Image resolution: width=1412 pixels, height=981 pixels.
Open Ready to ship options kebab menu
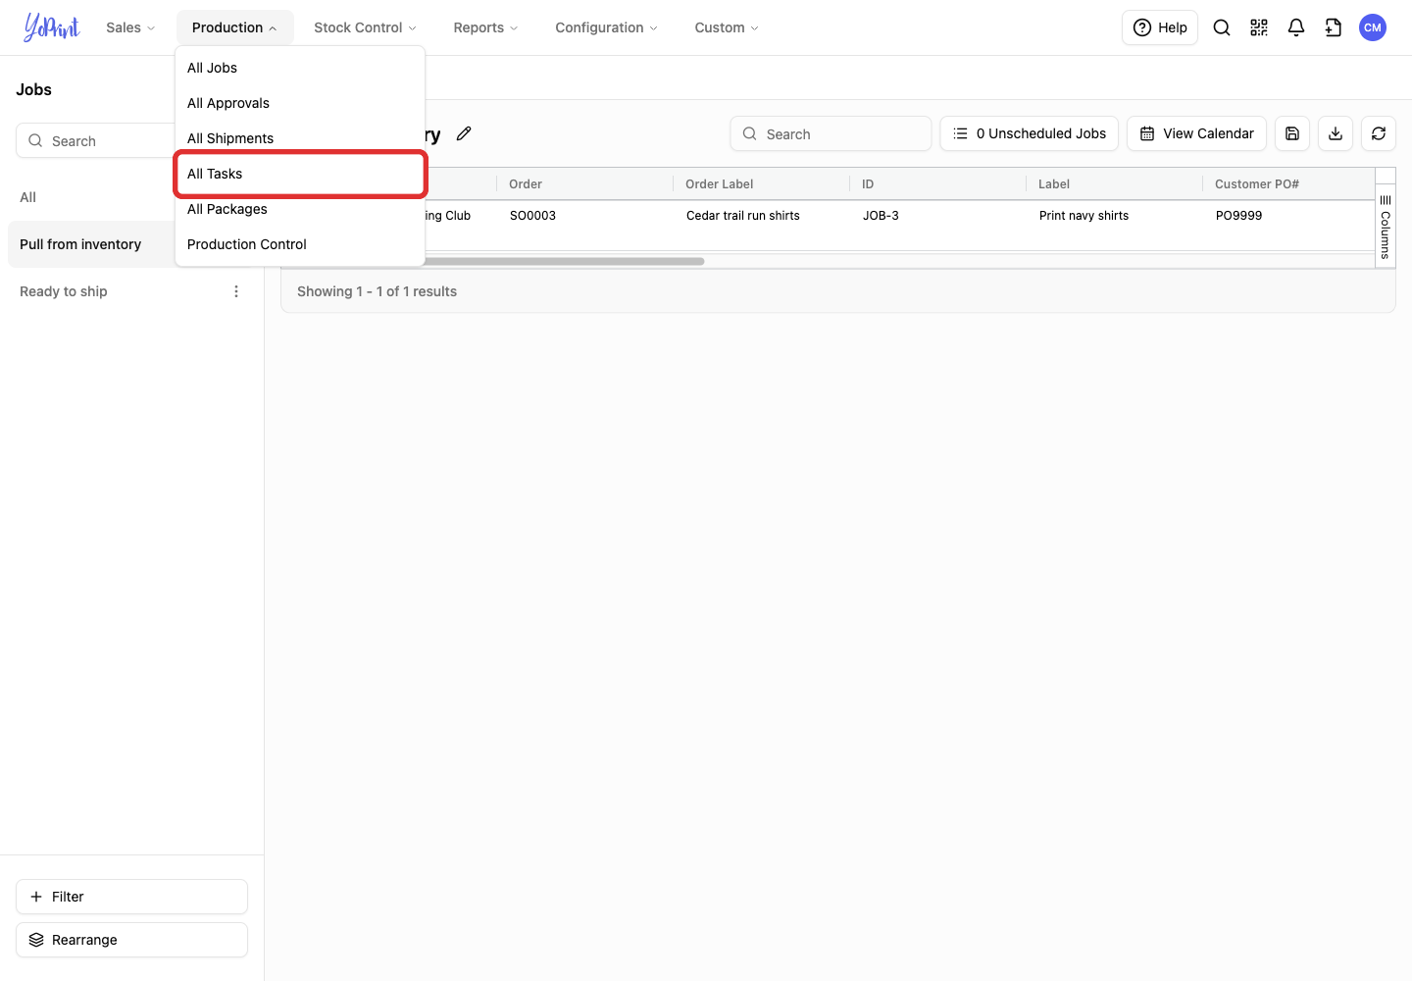coord(236,291)
